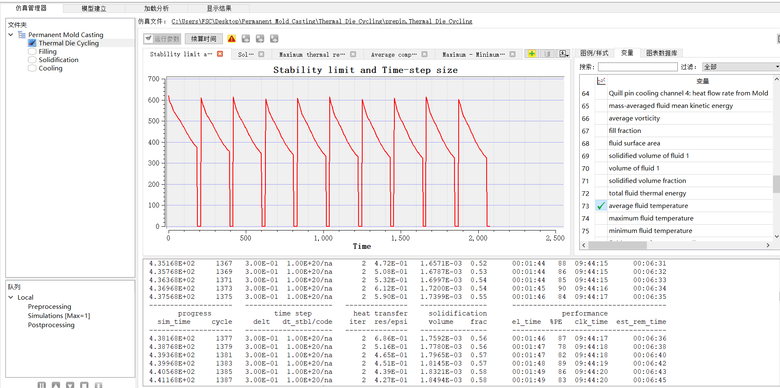Click the stop square queue icon
The height and width of the screenshot is (388, 780).
click(x=84, y=385)
